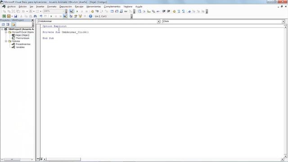Open the Immediate Window icon
This screenshot has width=288, height=162.
pos(117,11)
